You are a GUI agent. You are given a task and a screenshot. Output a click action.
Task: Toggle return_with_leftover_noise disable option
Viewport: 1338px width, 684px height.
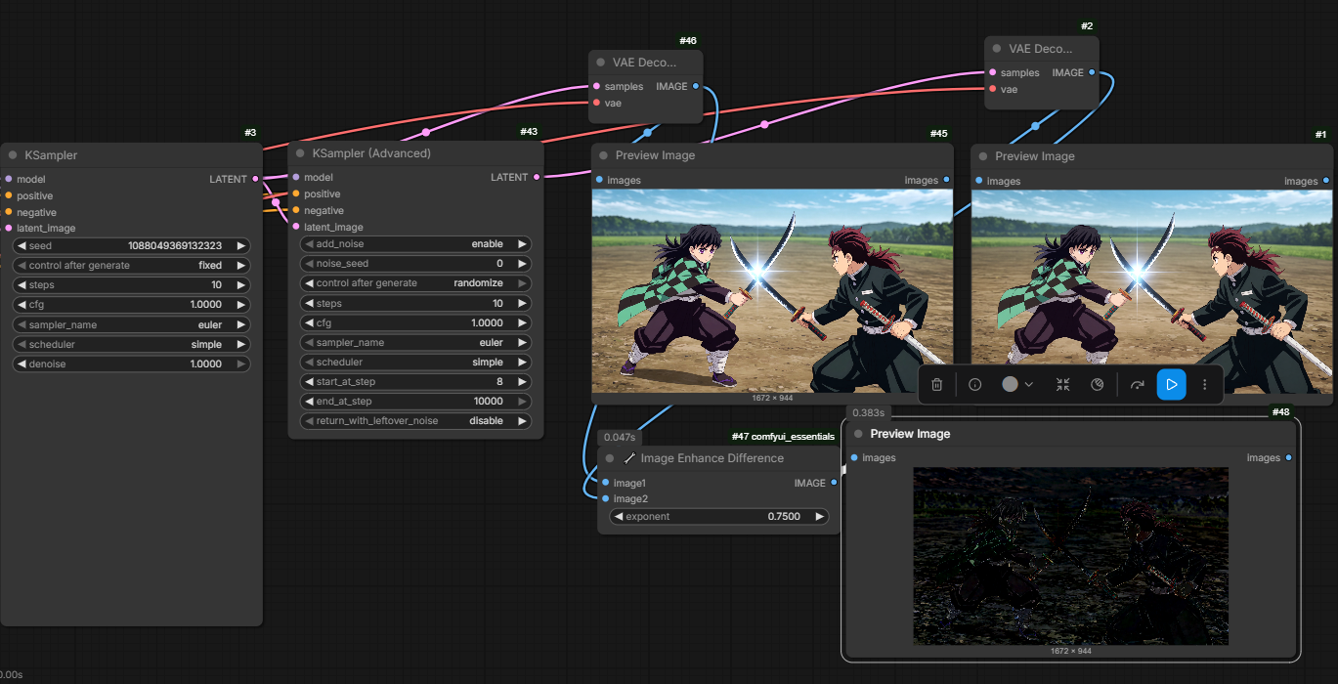point(415,421)
